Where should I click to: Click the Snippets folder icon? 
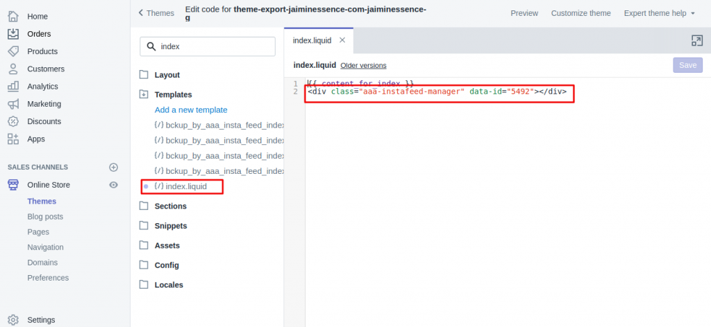144,226
